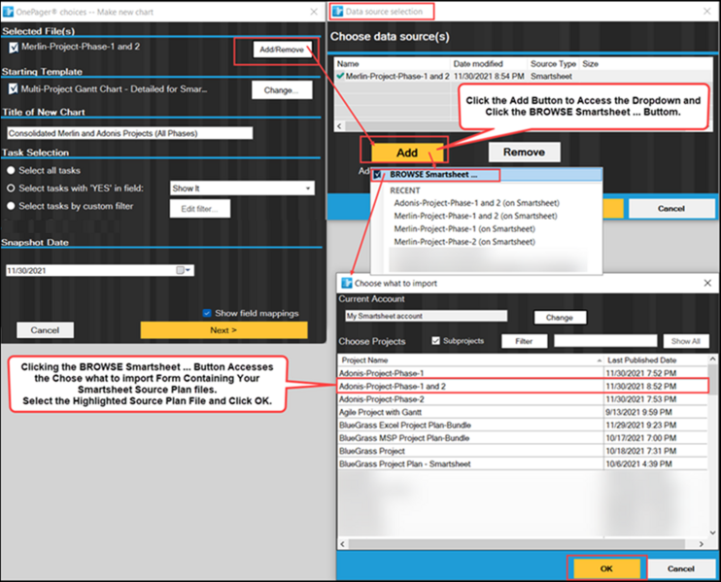Screen dimensions: 721x582
Task: Click the Date modified column header
Action: click(489, 64)
